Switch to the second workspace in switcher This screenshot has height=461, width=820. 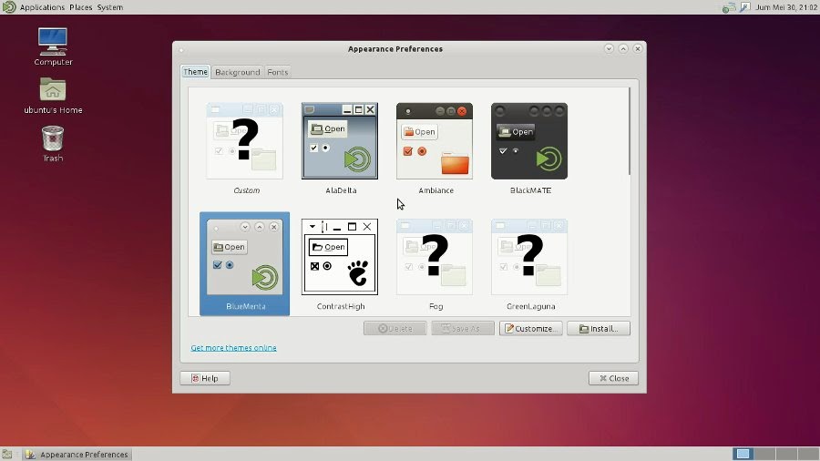[x=764, y=454]
